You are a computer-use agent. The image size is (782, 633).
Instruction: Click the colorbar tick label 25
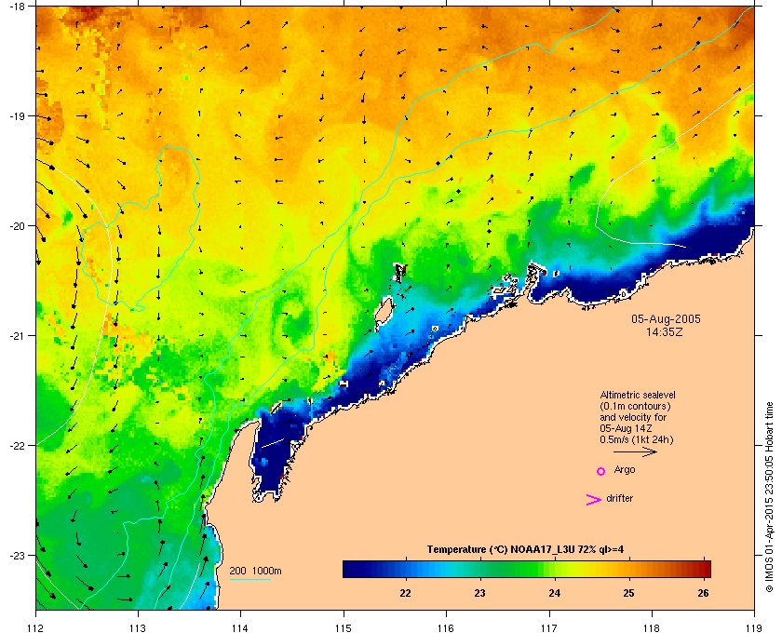pos(629,593)
